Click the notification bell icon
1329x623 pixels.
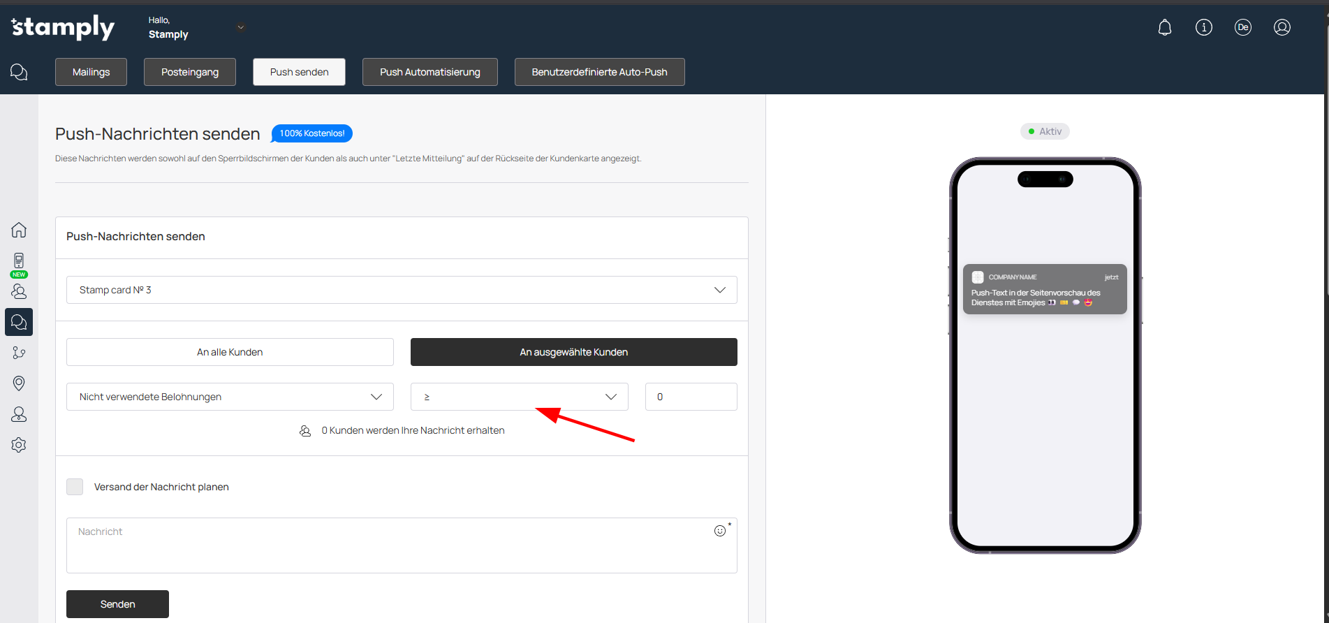click(1164, 27)
